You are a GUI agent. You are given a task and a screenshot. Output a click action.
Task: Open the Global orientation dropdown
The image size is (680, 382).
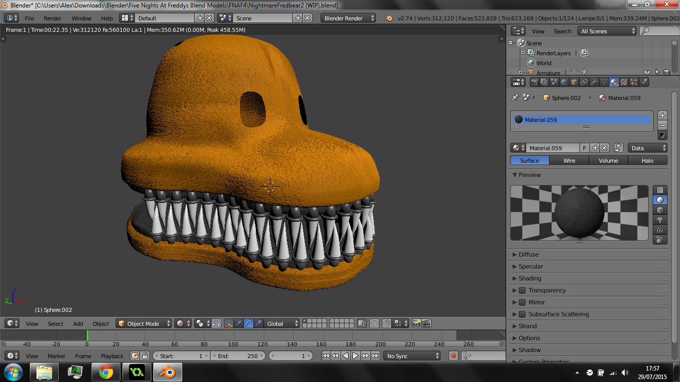(x=282, y=323)
